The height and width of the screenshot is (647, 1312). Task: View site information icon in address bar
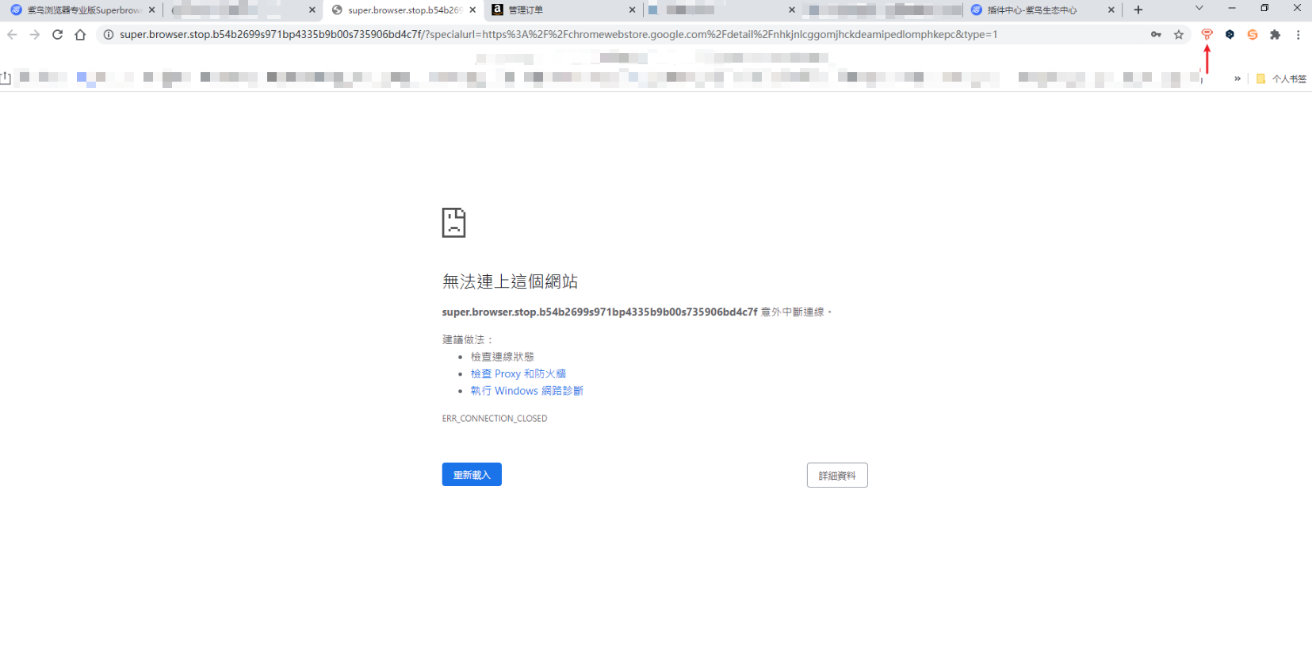tap(109, 34)
